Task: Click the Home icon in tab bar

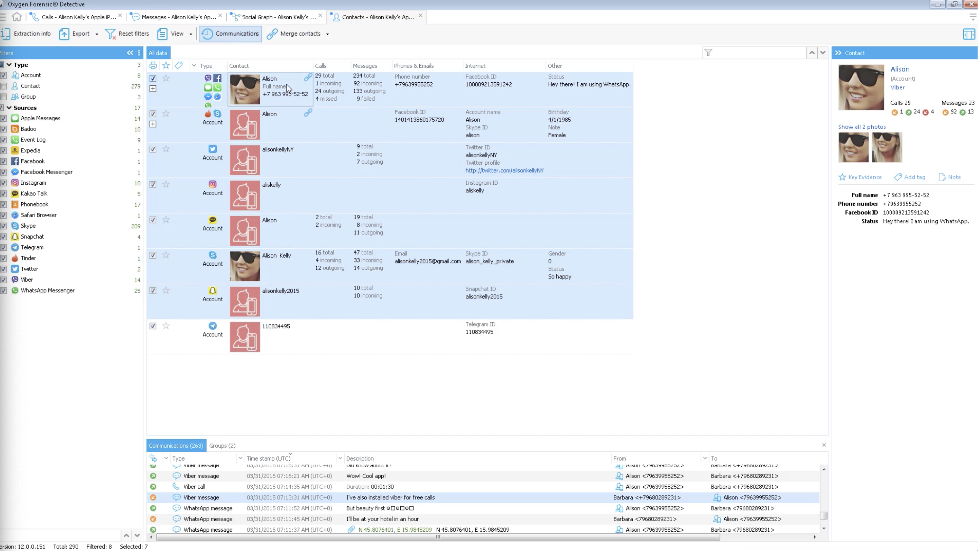Action: tap(16, 17)
